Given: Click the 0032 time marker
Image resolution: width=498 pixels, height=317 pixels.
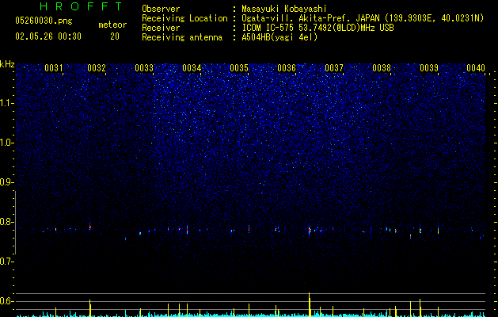Looking at the screenshot, I should 97,68.
